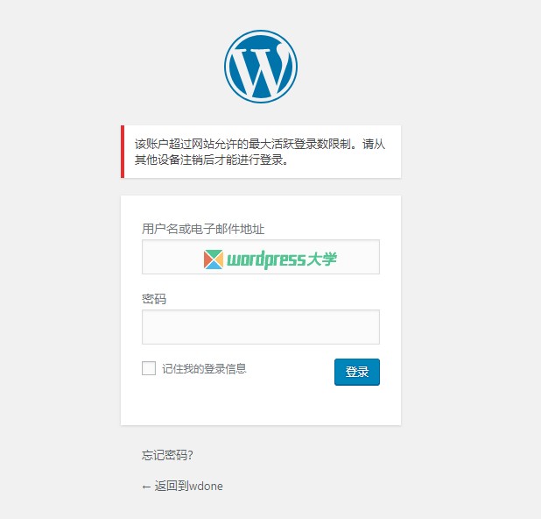Screen dimensions: 541x519
Task: Focus the 用户名或电子邮件地址 input field
Action: pos(261,257)
